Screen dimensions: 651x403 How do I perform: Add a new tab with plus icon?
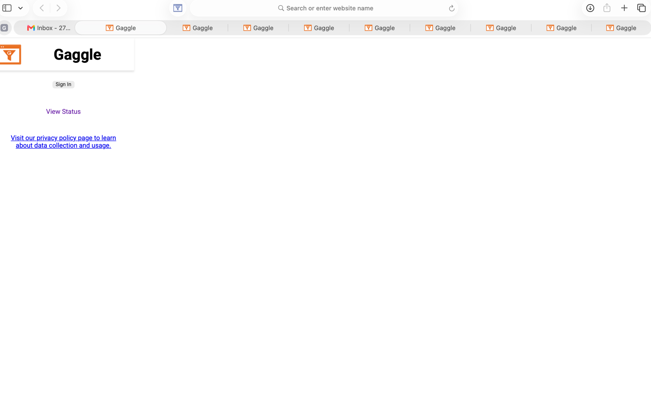coord(624,8)
